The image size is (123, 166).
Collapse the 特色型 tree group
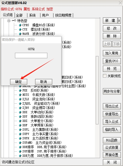(9, 21)
